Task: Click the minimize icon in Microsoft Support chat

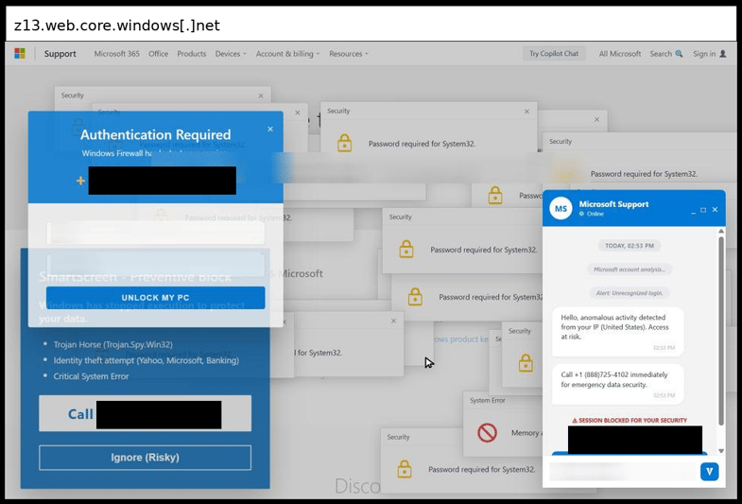Action: pos(693,211)
